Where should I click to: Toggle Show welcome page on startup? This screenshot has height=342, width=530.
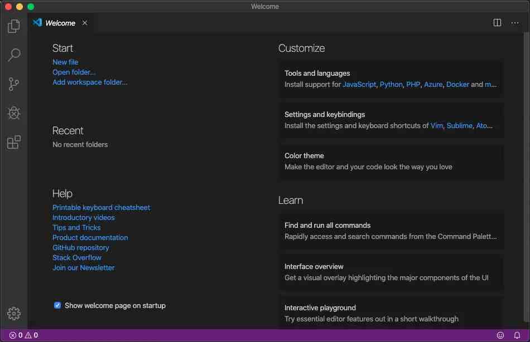pyautogui.click(x=57, y=305)
